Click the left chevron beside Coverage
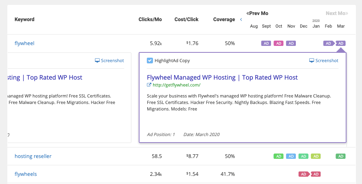 click(x=241, y=19)
